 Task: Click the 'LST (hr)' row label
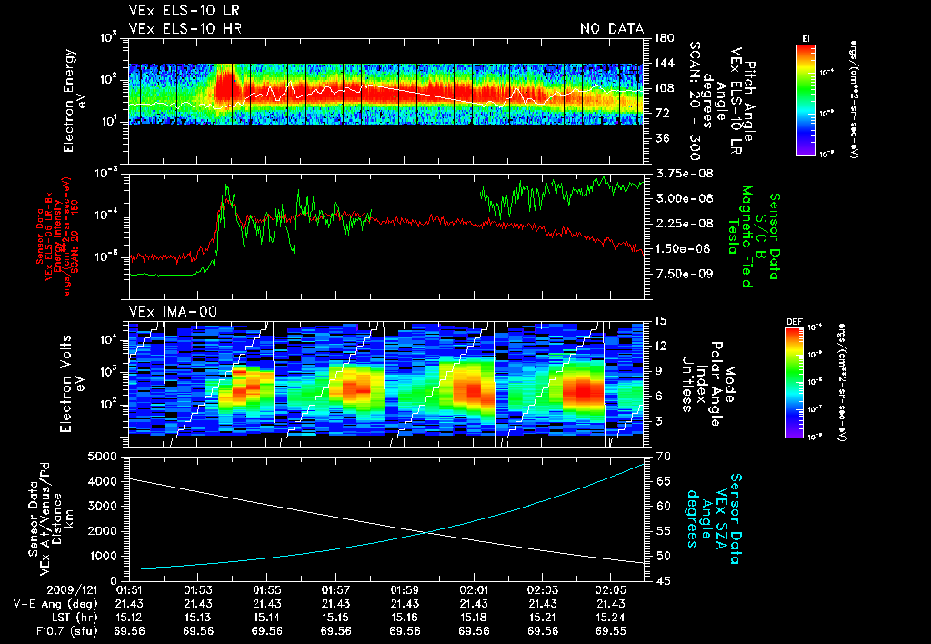coord(73,618)
